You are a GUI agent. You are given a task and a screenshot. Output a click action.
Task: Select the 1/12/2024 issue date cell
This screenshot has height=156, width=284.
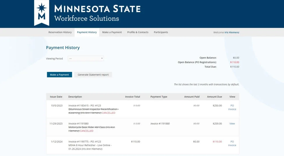point(57,142)
